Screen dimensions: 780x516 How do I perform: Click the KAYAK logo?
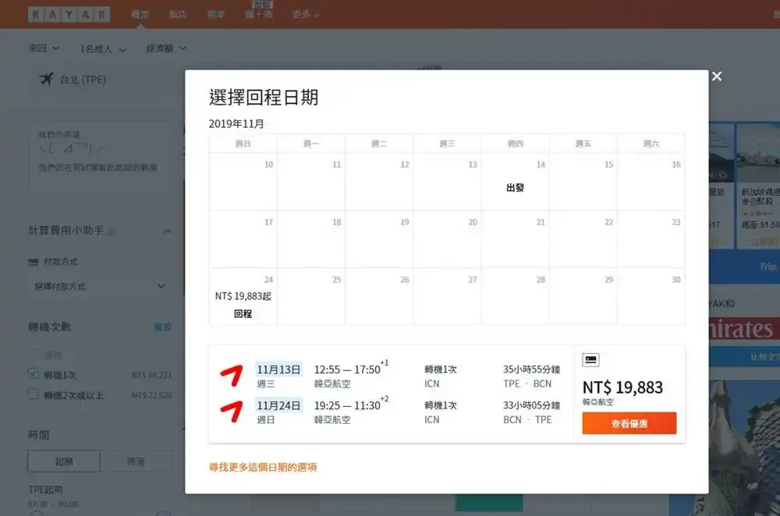(x=69, y=14)
